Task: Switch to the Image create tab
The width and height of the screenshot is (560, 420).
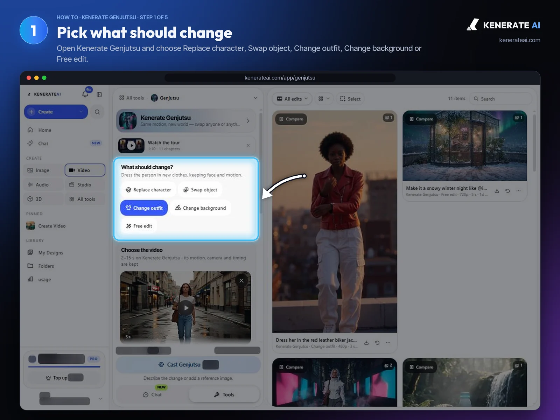Action: (44, 170)
